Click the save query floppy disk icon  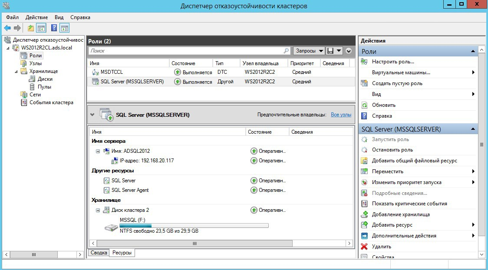pyautogui.click(x=330, y=51)
